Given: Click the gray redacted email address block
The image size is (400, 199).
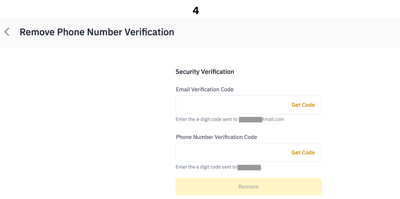Looking at the screenshot, I should coord(250,119).
